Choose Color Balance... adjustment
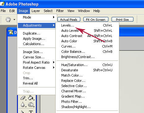144x113 pixels. point(87,52)
